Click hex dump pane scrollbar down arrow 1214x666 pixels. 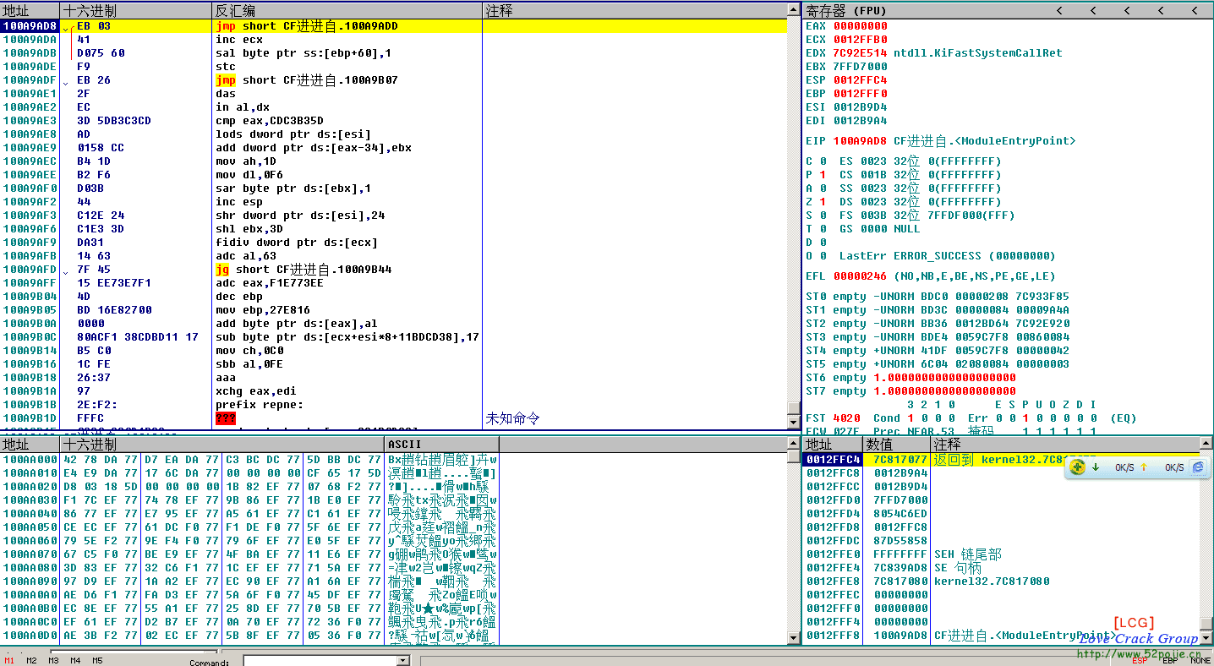tap(793, 636)
